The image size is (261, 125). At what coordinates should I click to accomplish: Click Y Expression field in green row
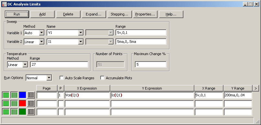click(x=152, y=112)
